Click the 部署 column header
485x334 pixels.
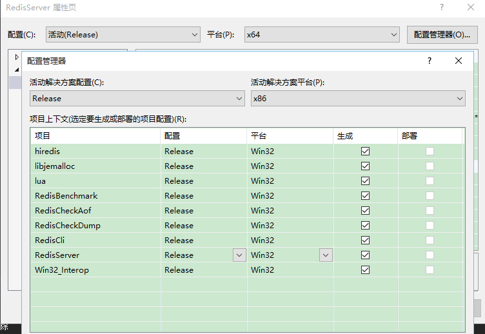coord(430,136)
